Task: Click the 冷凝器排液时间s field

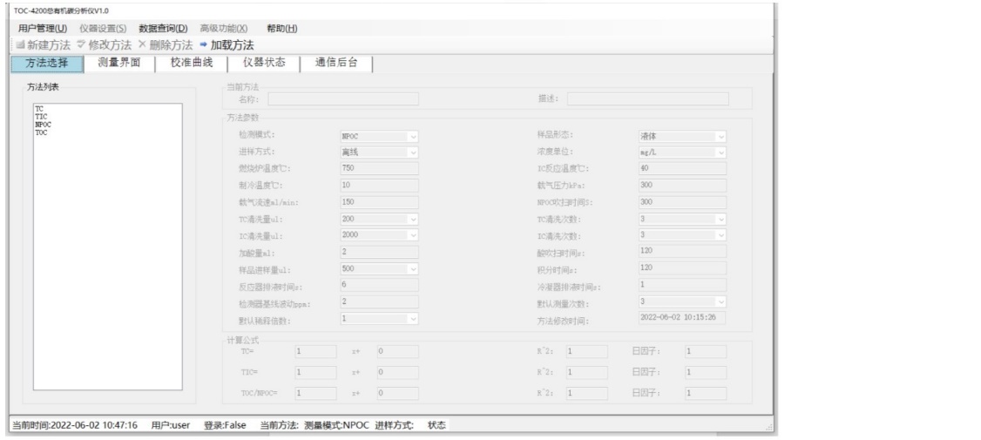Action: coord(682,285)
